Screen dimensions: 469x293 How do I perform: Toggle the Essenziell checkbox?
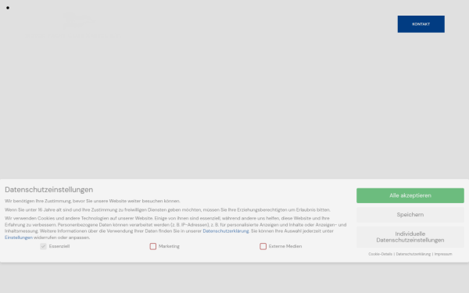[43, 246]
